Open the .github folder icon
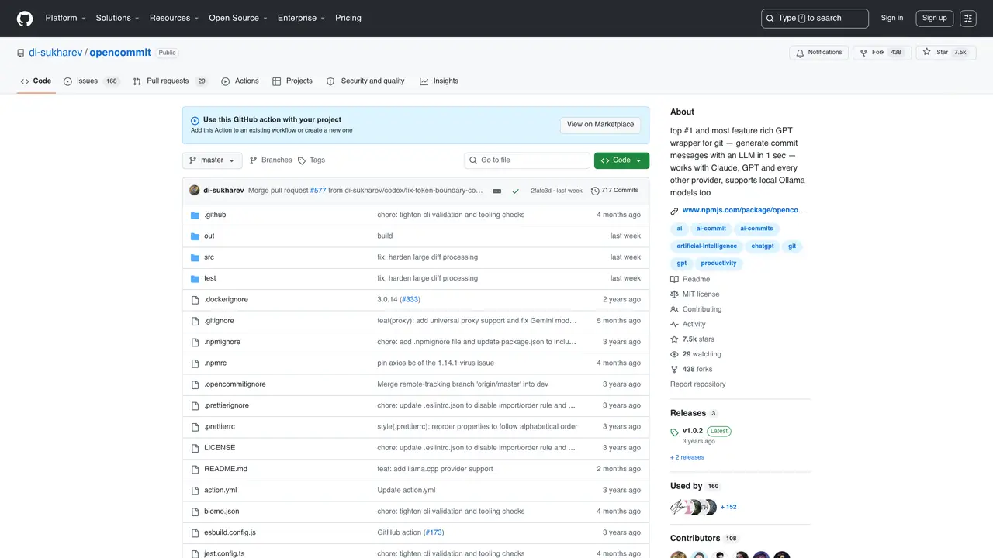This screenshot has height=558, width=993. (x=195, y=215)
